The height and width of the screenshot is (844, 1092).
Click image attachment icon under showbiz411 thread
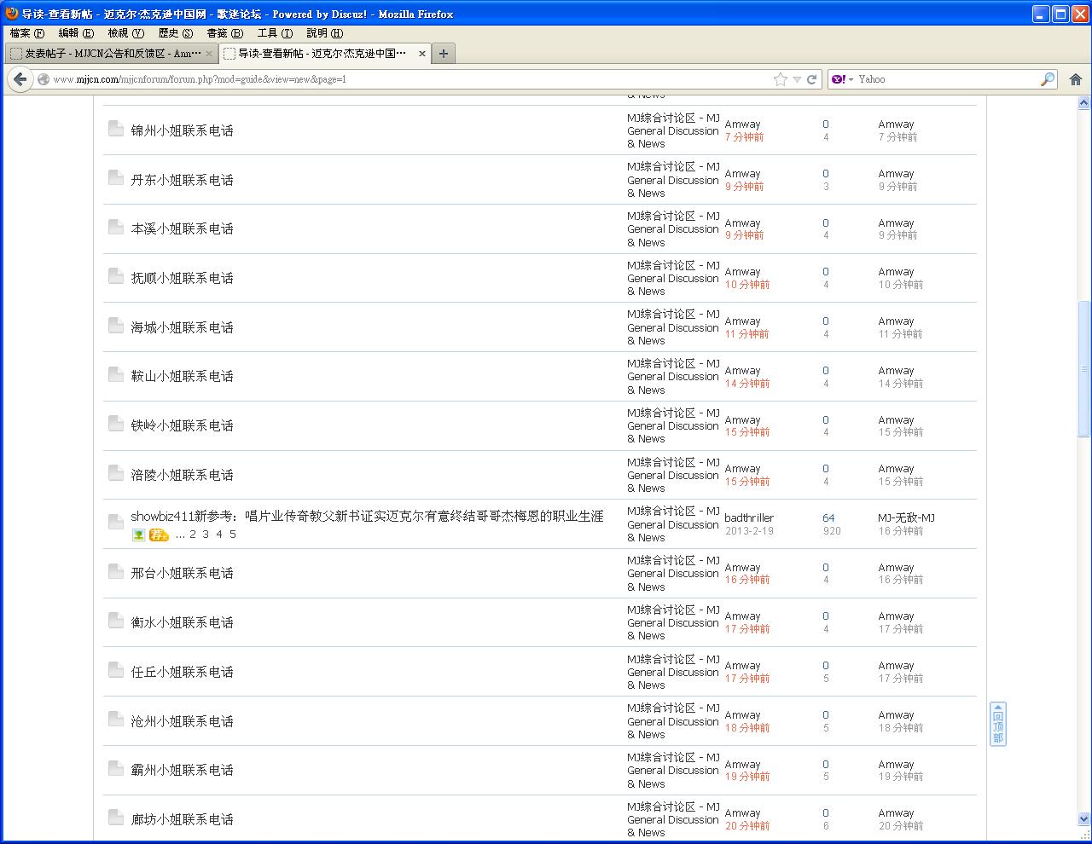coord(138,535)
